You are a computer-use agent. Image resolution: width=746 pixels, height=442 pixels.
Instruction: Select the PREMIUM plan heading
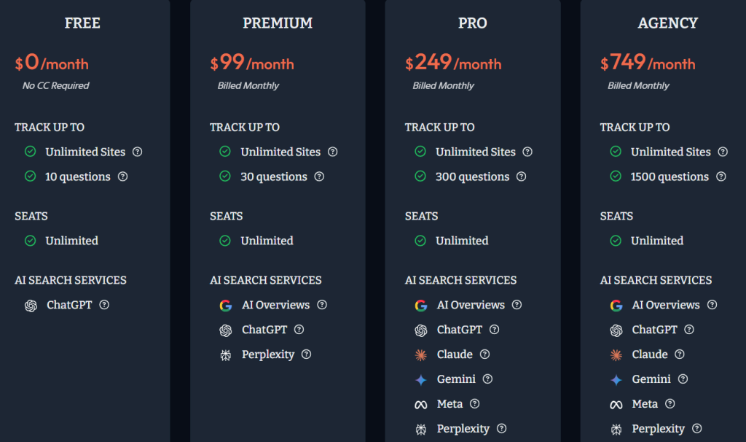point(278,23)
